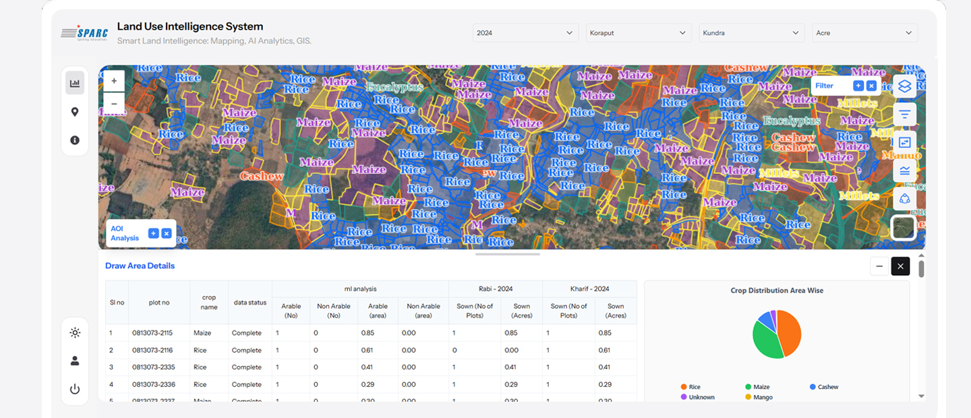
Task: Click 'Complete' status in row 1
Action: tap(247, 333)
